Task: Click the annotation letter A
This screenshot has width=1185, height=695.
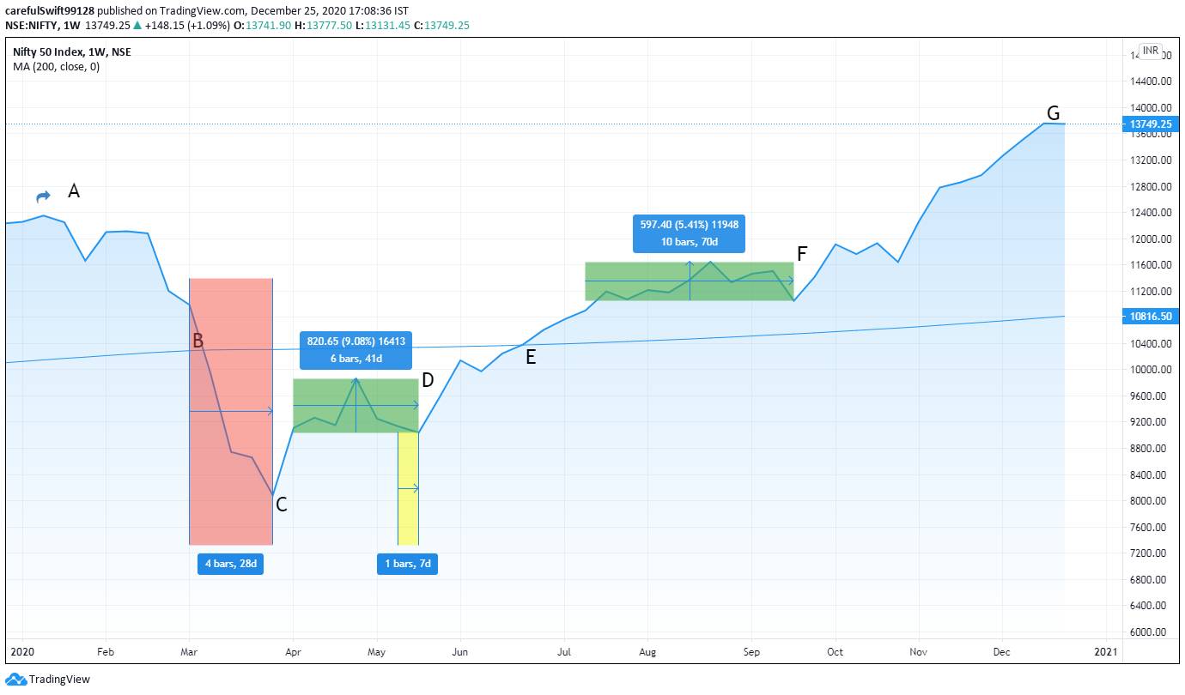Action: click(74, 191)
